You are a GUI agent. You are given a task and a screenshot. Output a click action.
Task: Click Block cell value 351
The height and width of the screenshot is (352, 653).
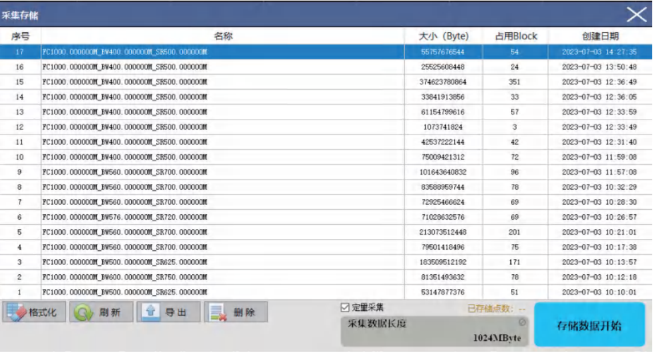[x=514, y=82]
